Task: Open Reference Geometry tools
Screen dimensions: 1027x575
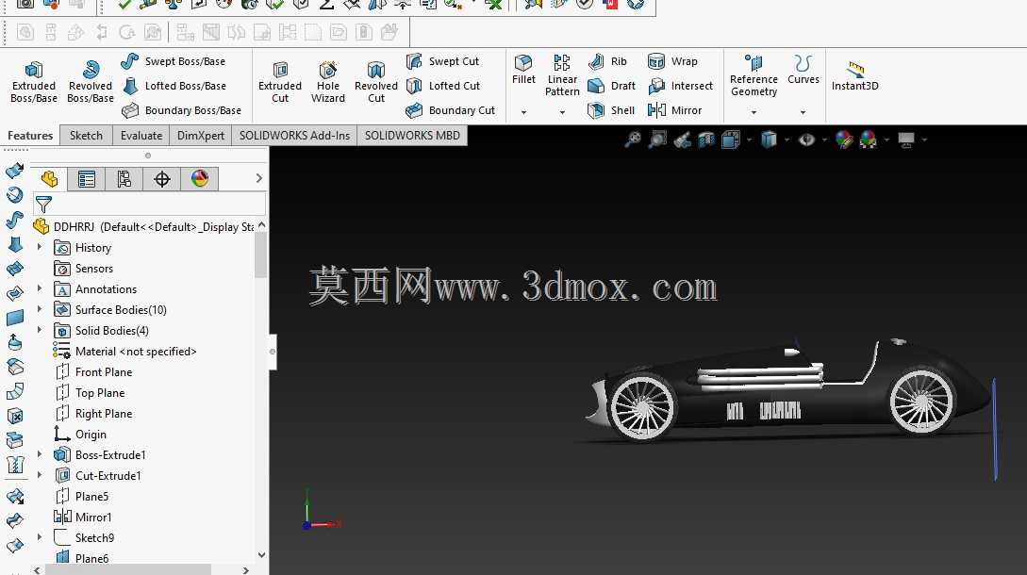Action: point(754,75)
